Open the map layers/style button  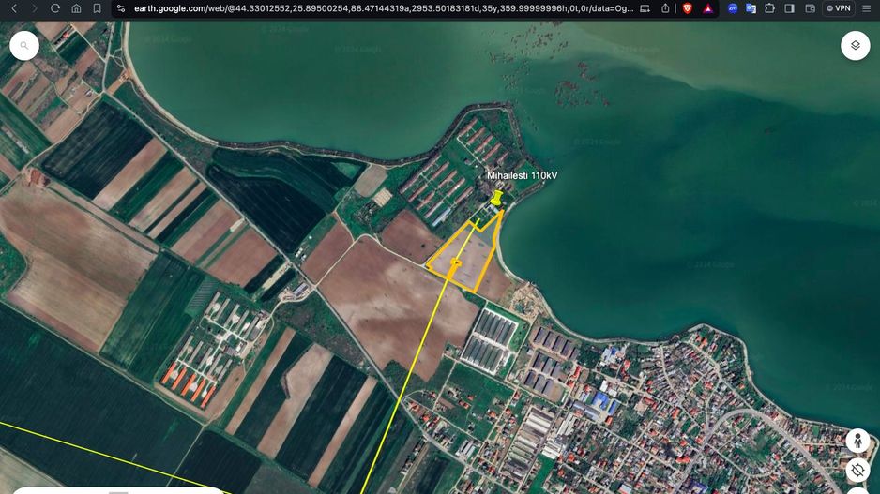click(855, 45)
